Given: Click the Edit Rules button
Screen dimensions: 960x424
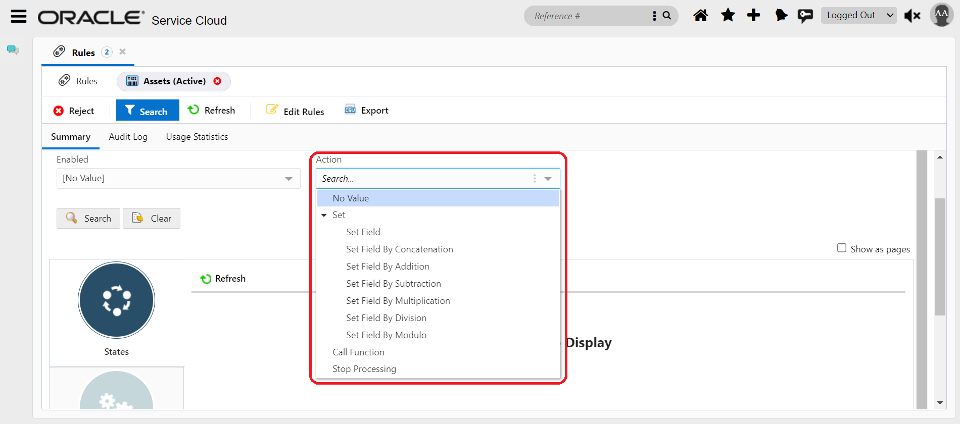Looking at the screenshot, I should point(296,111).
